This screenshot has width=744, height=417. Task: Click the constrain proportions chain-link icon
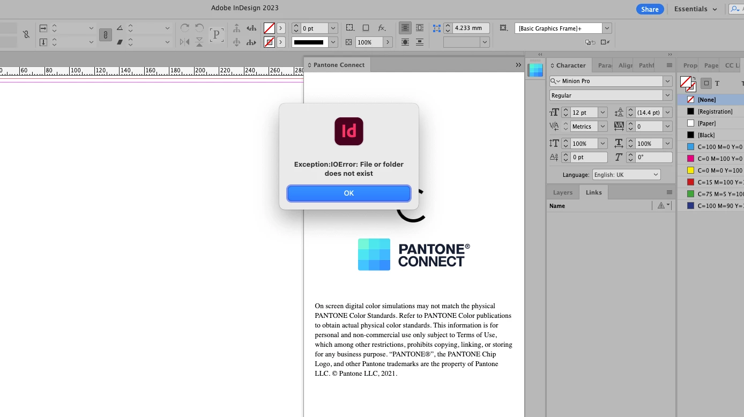[x=106, y=35]
